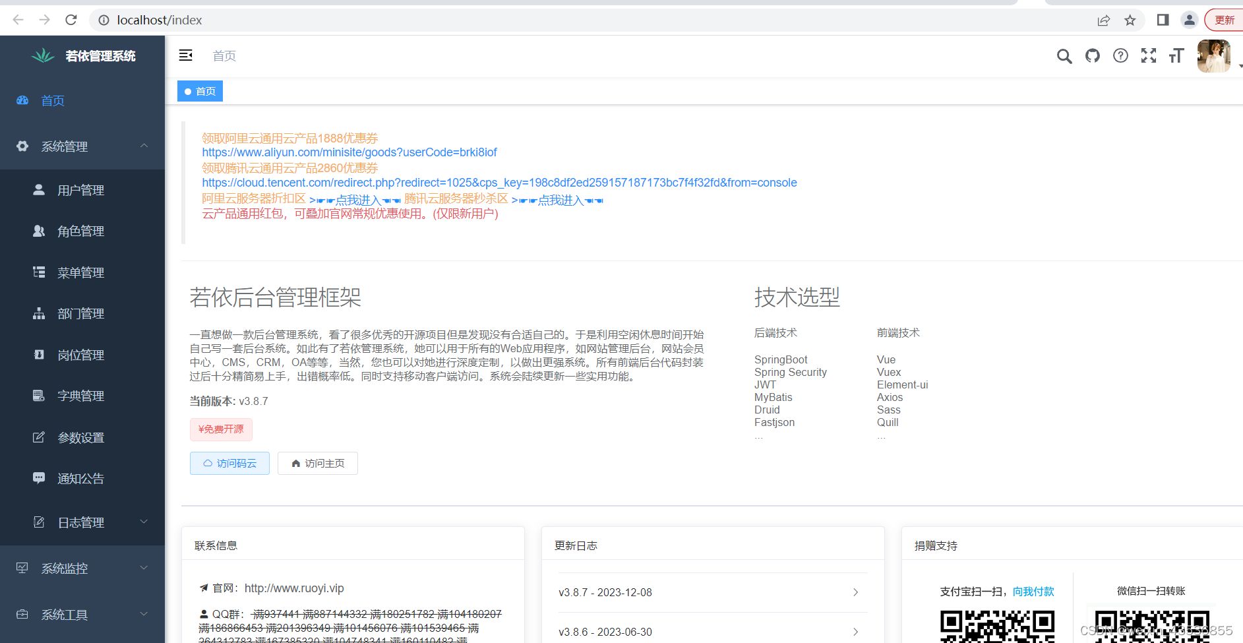Click the user icon beside 用户管理
Viewport: 1243px width, 643px height.
[x=39, y=189]
